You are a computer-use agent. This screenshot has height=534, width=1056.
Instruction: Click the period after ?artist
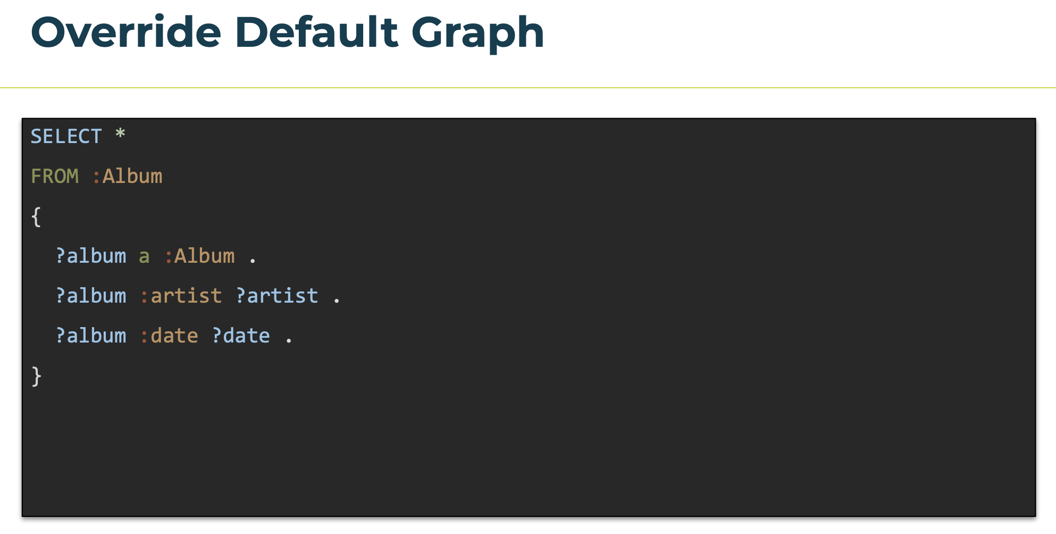coord(337,301)
